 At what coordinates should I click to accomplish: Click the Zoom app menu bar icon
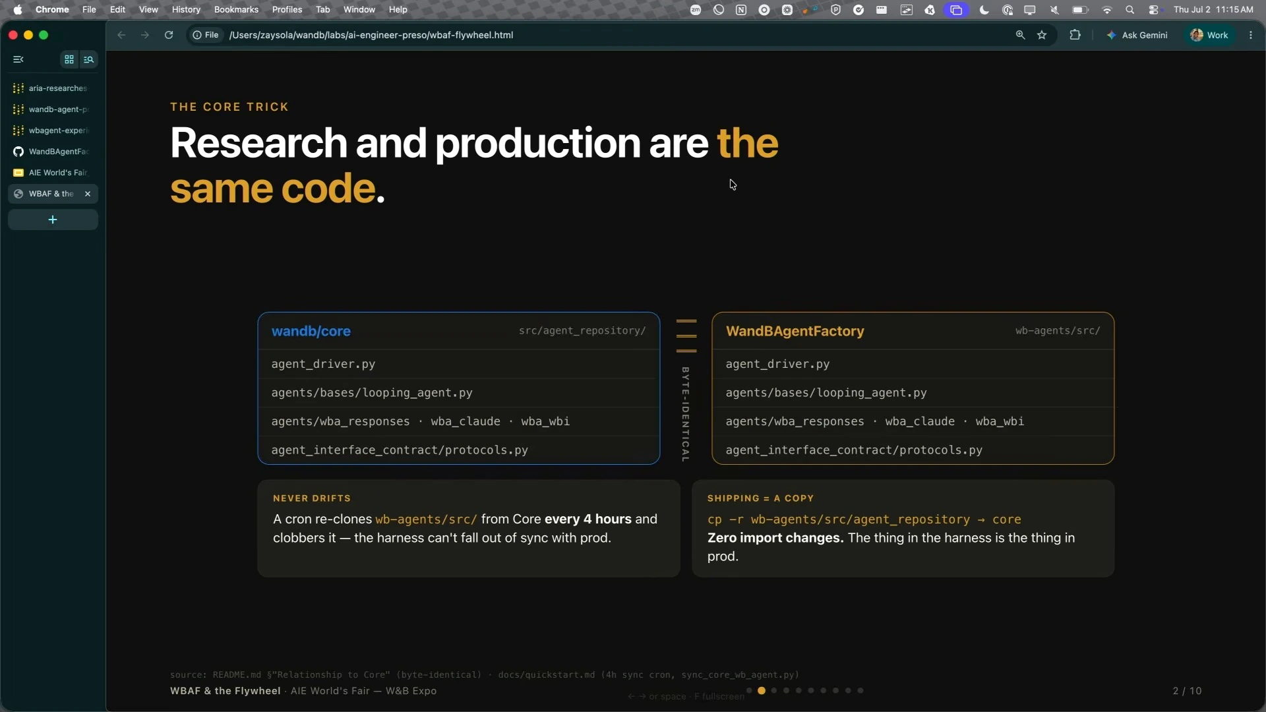click(x=696, y=10)
